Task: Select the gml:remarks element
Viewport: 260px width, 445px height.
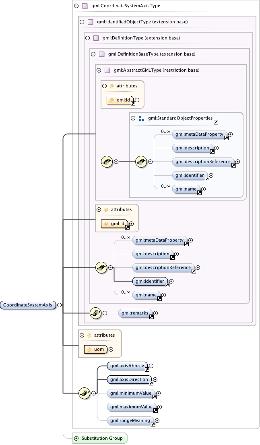Action: (x=135, y=313)
